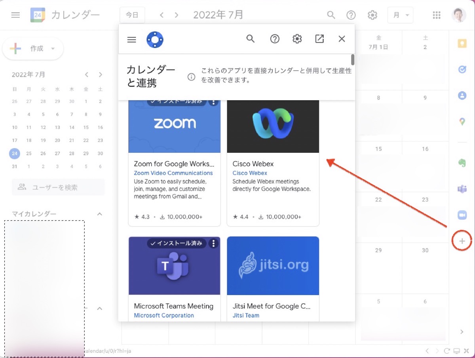The height and width of the screenshot is (358, 475).
Task: Open Marketplace in new window icon
Action: pos(319,38)
